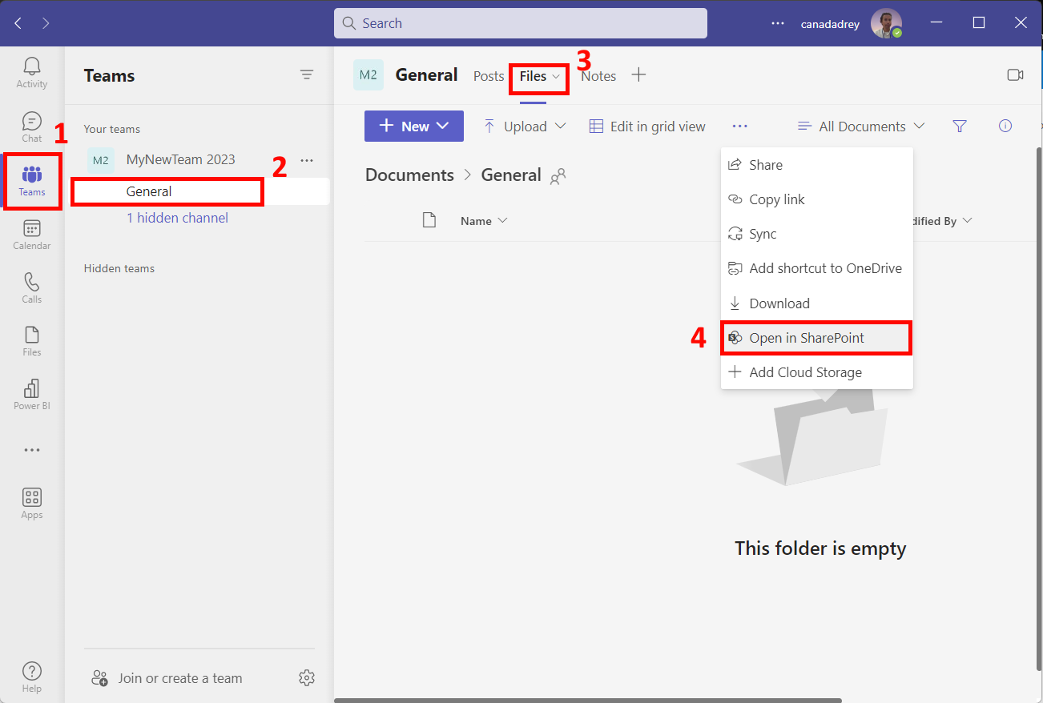The image size is (1043, 703).
Task: Click the file type column icon
Action: point(429,220)
